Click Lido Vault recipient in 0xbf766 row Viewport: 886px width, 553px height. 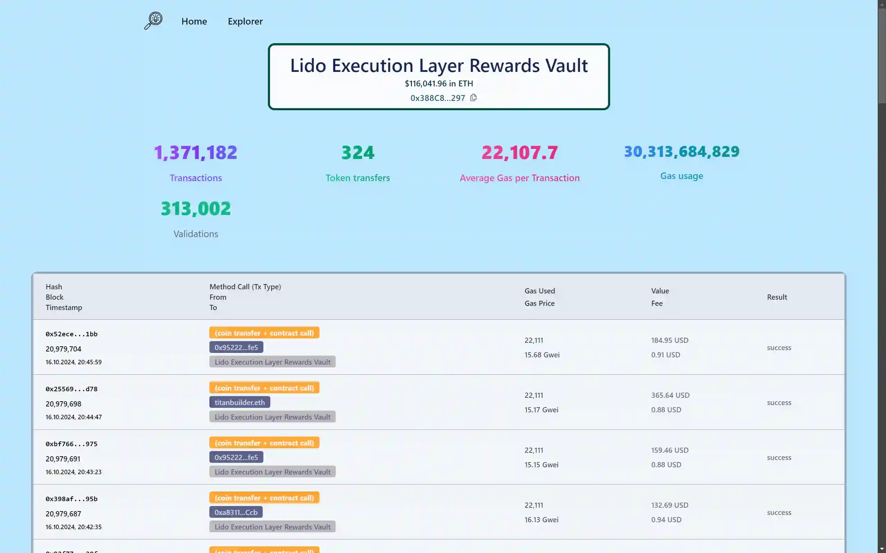[x=272, y=472]
